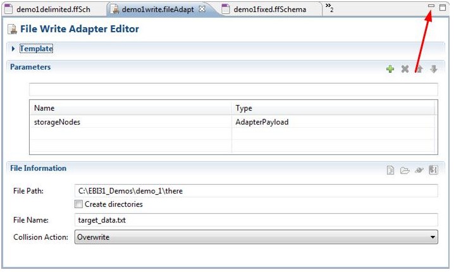
Task: Click the File Path input field
Action: click(x=256, y=191)
